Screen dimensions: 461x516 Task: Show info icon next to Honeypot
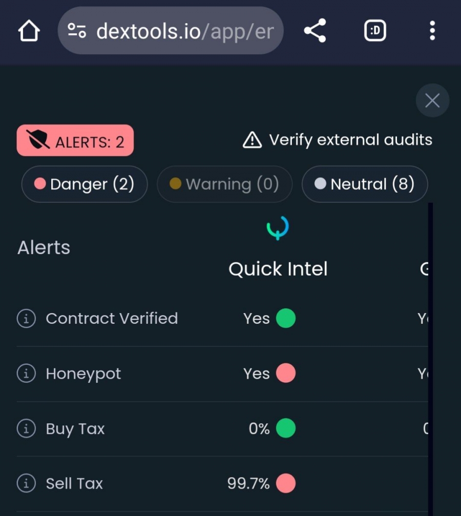[26, 373]
